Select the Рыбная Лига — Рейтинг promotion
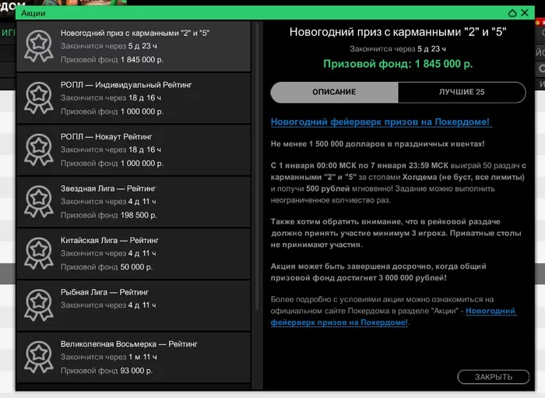The width and height of the screenshot is (545, 398). coord(133,305)
